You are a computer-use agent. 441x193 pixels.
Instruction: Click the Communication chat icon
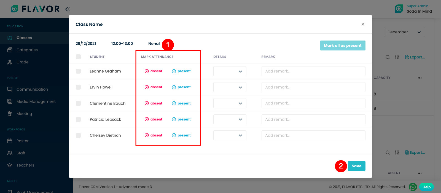[x=10, y=89]
